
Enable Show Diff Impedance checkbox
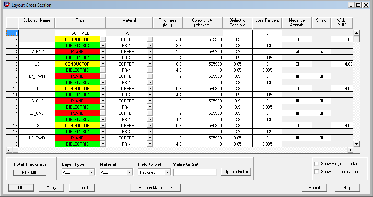[x=317, y=172]
